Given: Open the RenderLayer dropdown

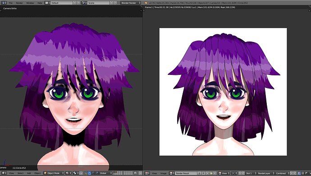Looking at the screenshot, I should pyautogui.click(x=266, y=173).
